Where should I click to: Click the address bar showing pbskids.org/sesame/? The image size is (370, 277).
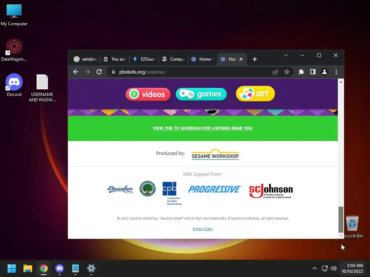point(200,72)
